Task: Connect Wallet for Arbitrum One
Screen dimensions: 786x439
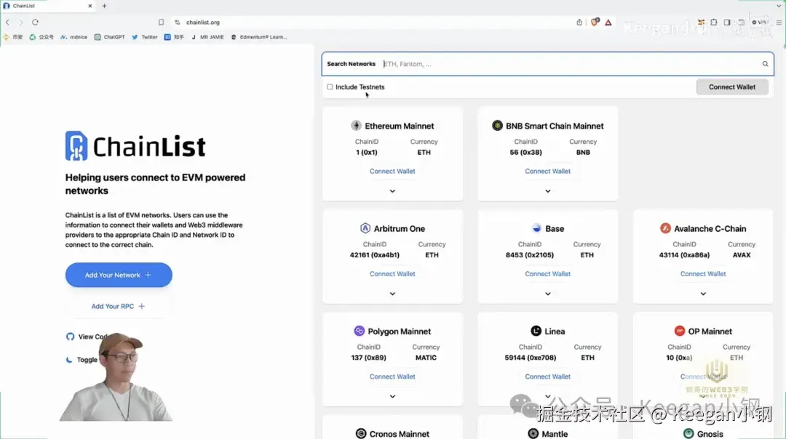Action: point(392,274)
